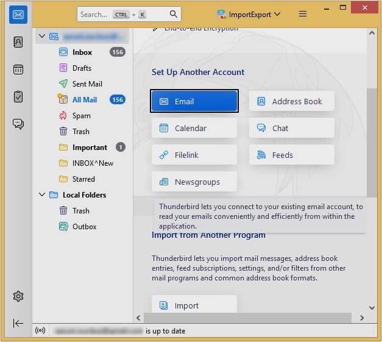Click the Sent Mail paper plane icon
The width and height of the screenshot is (382, 342).
[x=63, y=84]
